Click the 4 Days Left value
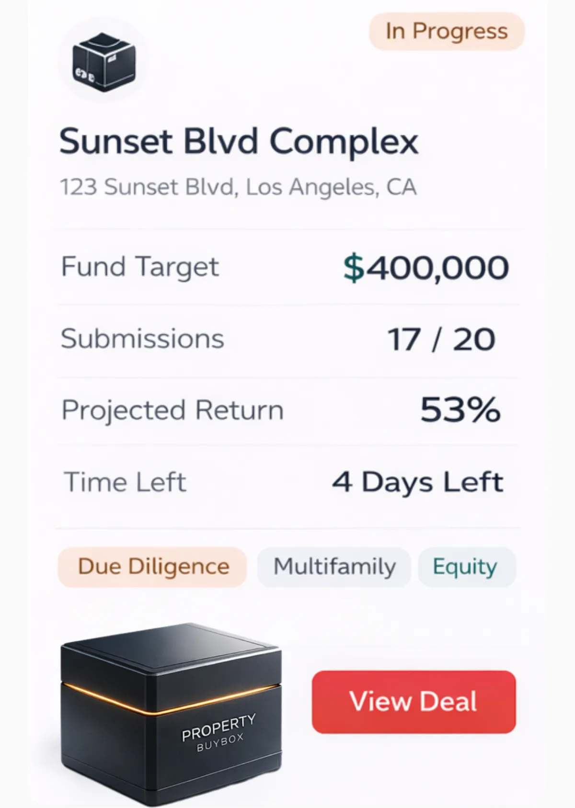This screenshot has height=808, width=575. (x=418, y=482)
